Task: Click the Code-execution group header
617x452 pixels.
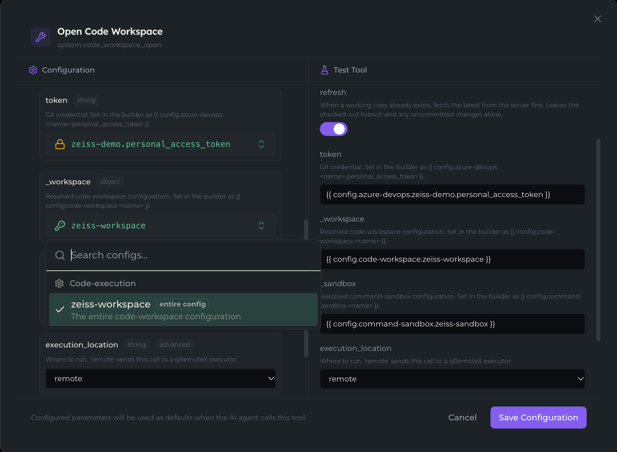Action: tap(103, 283)
